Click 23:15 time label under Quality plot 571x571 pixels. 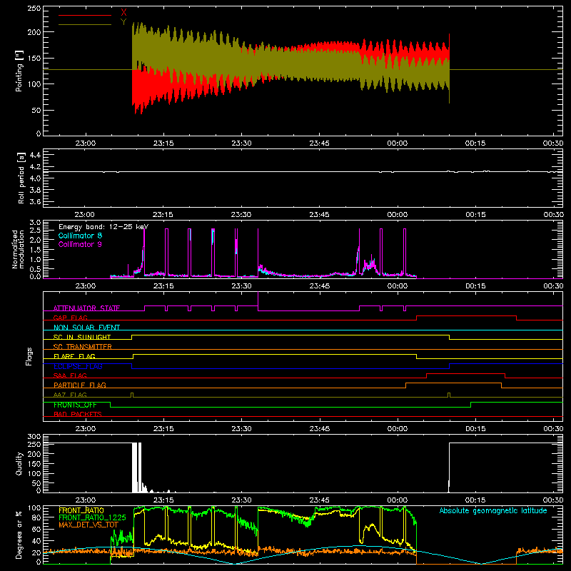click(x=163, y=500)
